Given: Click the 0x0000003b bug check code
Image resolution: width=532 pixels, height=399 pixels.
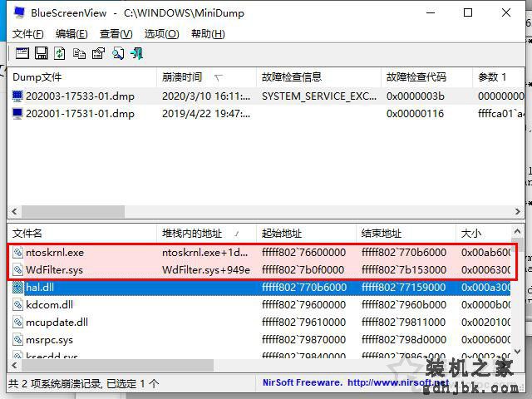Looking at the screenshot, I should (x=416, y=96).
